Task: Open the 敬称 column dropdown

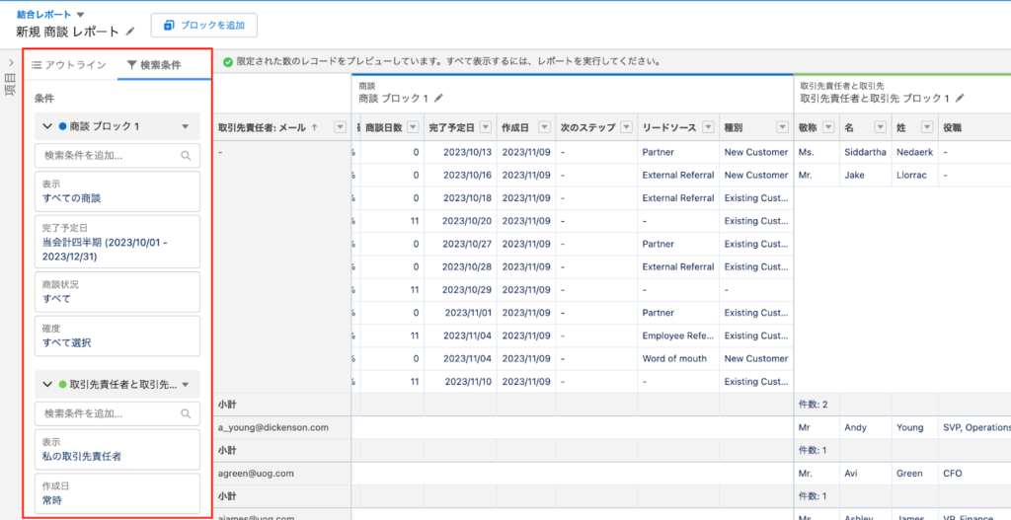Action: 829,127
